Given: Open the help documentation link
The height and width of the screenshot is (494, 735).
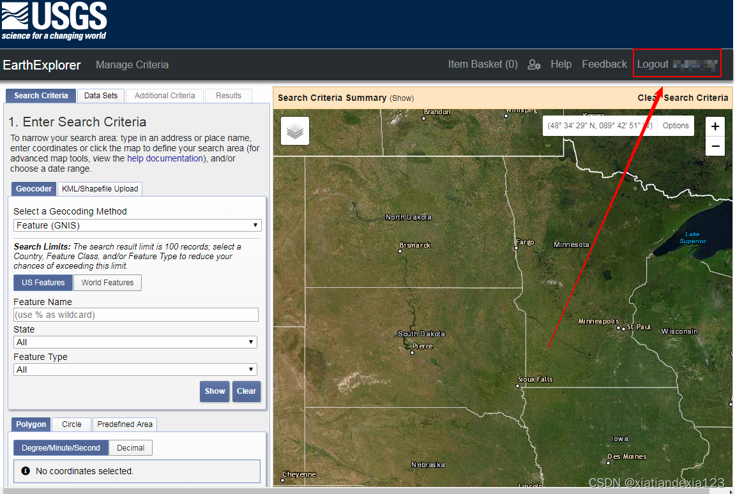Looking at the screenshot, I should (165, 158).
